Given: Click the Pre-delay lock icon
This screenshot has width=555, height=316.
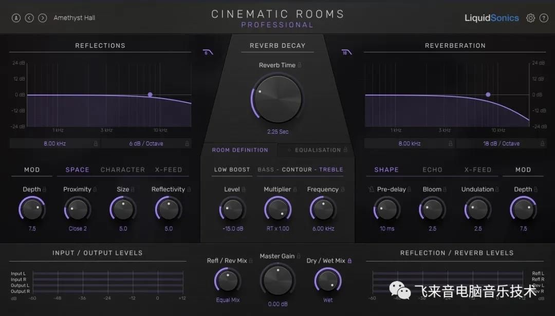Looking at the screenshot, I should [409, 189].
